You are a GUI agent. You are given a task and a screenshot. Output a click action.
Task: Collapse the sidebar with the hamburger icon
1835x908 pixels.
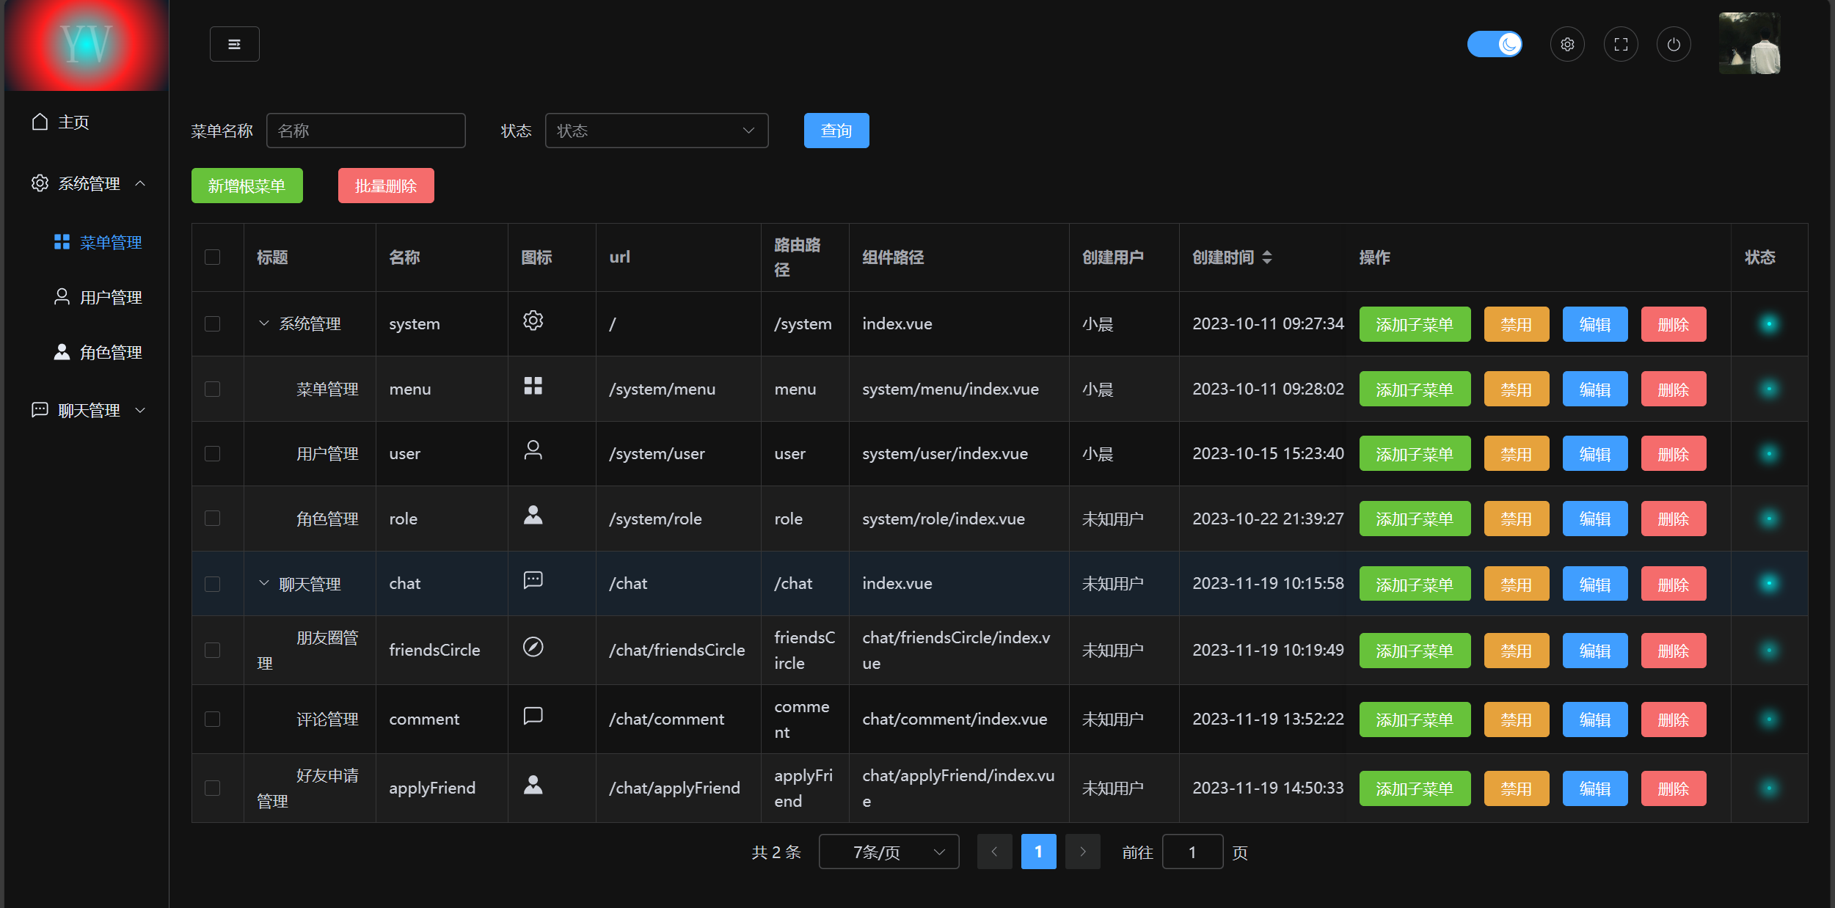click(234, 44)
